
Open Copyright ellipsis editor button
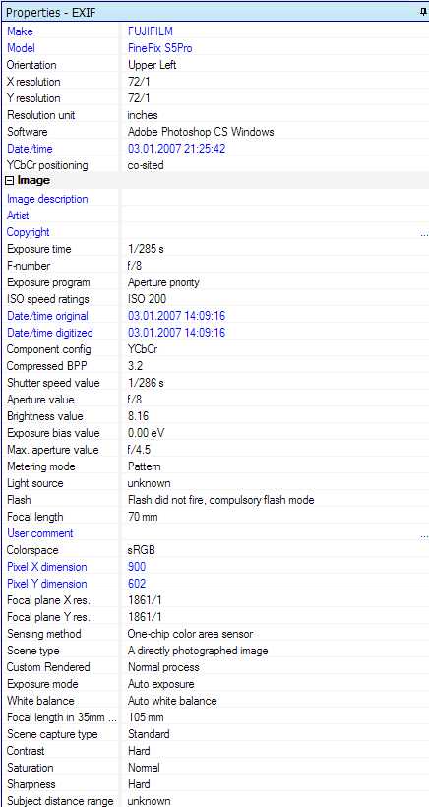tap(424, 232)
